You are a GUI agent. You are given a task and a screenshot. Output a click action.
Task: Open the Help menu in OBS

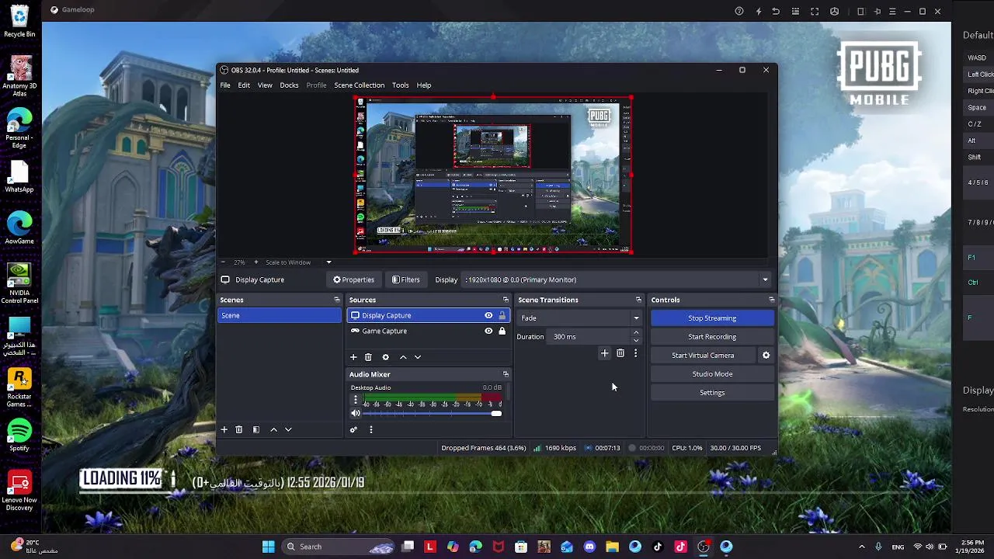[423, 85]
